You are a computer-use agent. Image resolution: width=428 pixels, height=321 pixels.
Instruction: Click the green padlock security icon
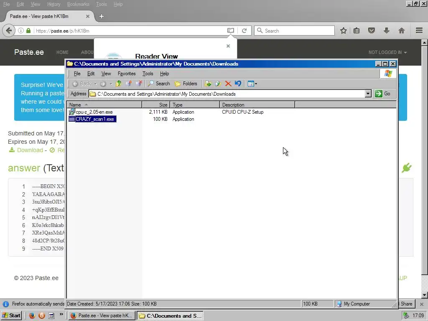pos(28,31)
